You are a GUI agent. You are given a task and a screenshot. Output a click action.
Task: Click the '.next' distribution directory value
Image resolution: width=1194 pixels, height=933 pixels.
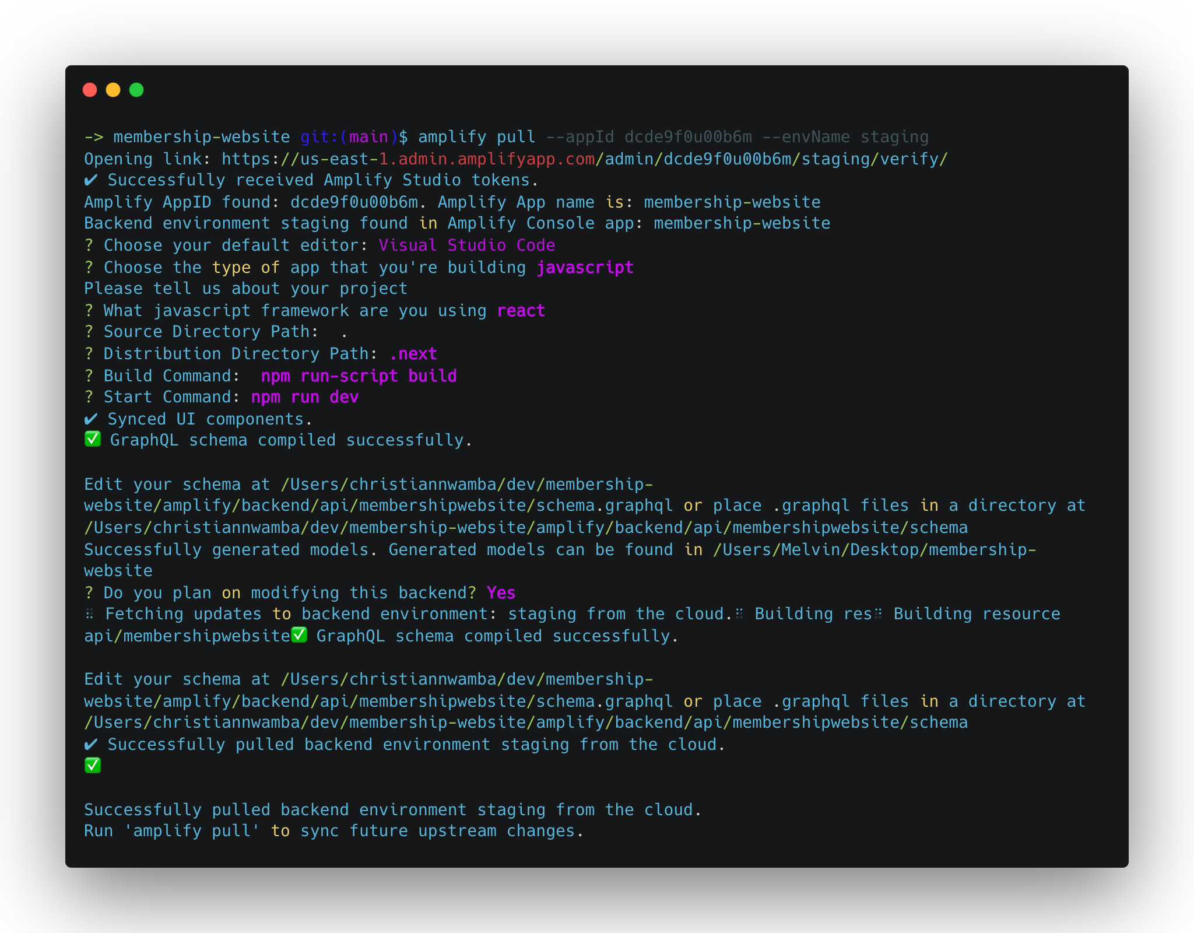click(413, 354)
